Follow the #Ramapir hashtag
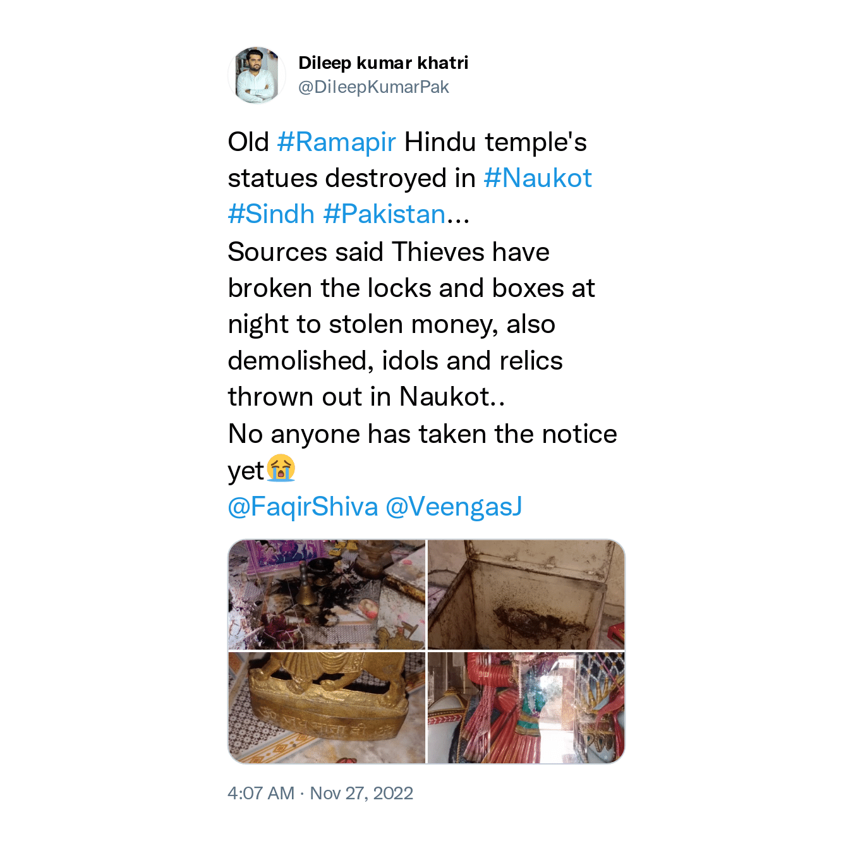 [336, 142]
